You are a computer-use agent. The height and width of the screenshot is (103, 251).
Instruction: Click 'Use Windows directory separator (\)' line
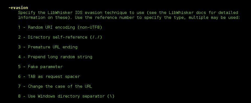click(x=71, y=96)
